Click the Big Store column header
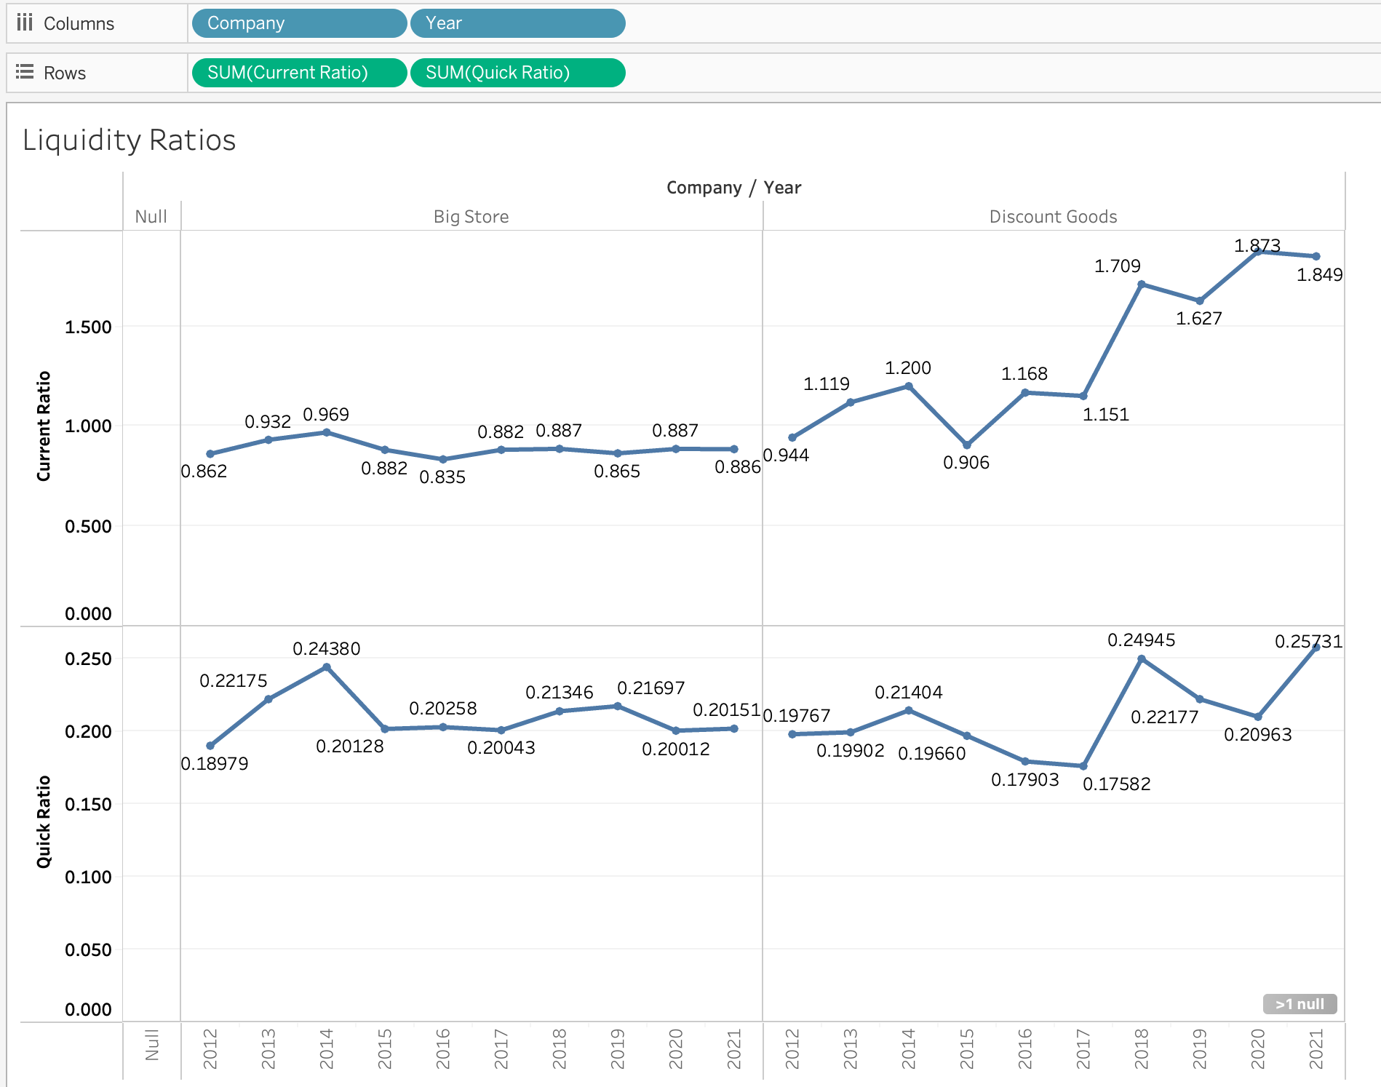The image size is (1381, 1087). [470, 216]
